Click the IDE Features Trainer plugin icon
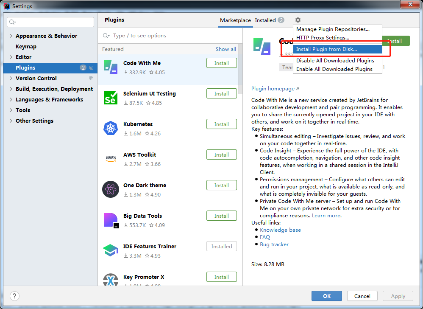The image size is (423, 309). (x=111, y=250)
